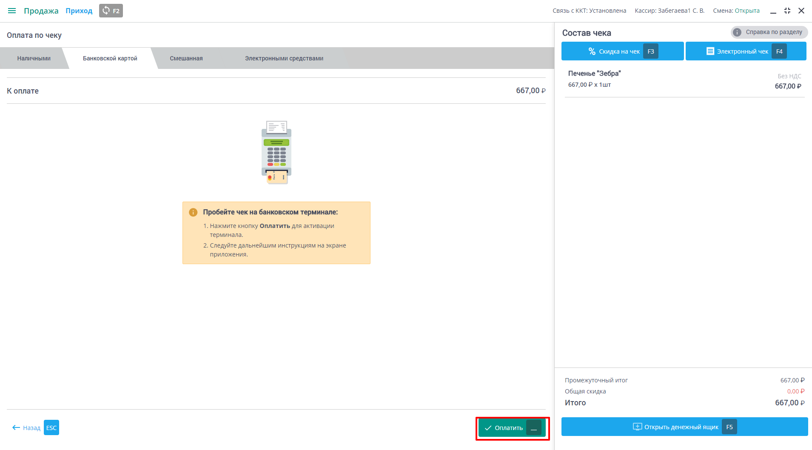Click the Оплата по чеку heading
Screen dimensions: 812x450
tap(34, 35)
